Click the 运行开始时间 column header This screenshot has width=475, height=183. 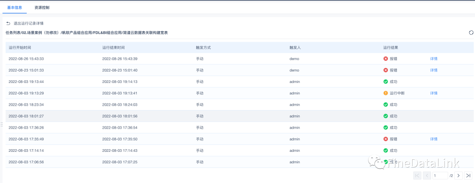coord(20,47)
